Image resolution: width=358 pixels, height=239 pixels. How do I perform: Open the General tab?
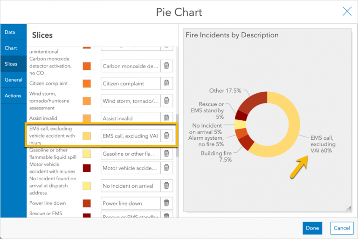click(14, 80)
